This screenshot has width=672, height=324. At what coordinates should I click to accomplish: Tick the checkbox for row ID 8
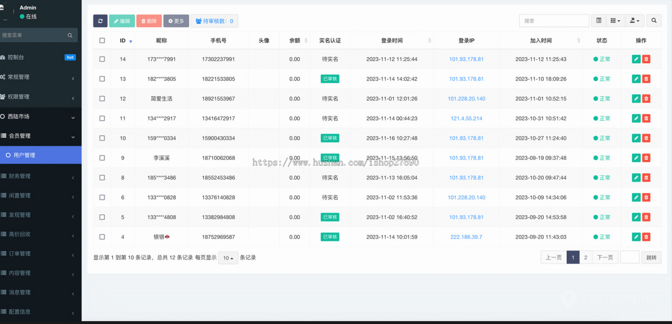(x=102, y=178)
